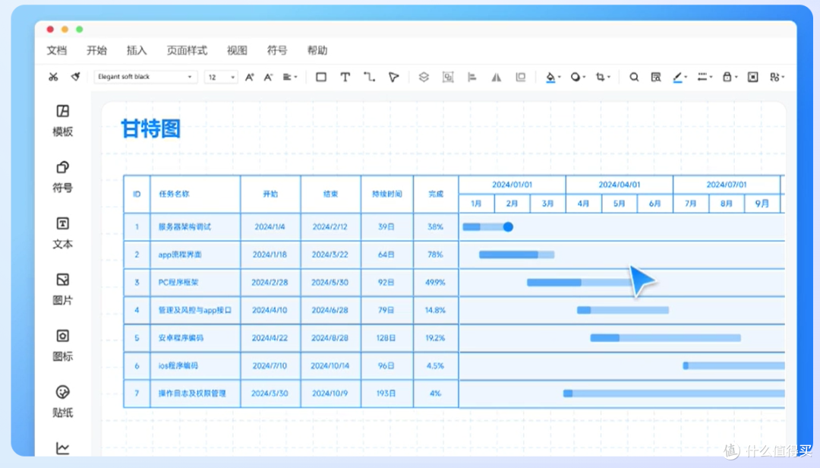
Task: Open the 符号 menu in menu bar
Action: [277, 50]
